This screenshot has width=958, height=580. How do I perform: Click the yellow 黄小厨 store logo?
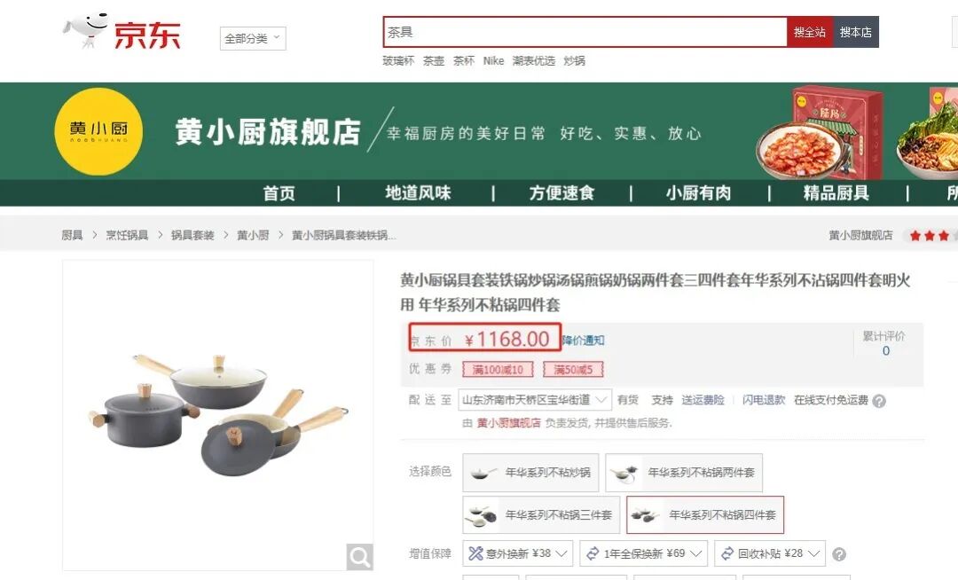(98, 131)
